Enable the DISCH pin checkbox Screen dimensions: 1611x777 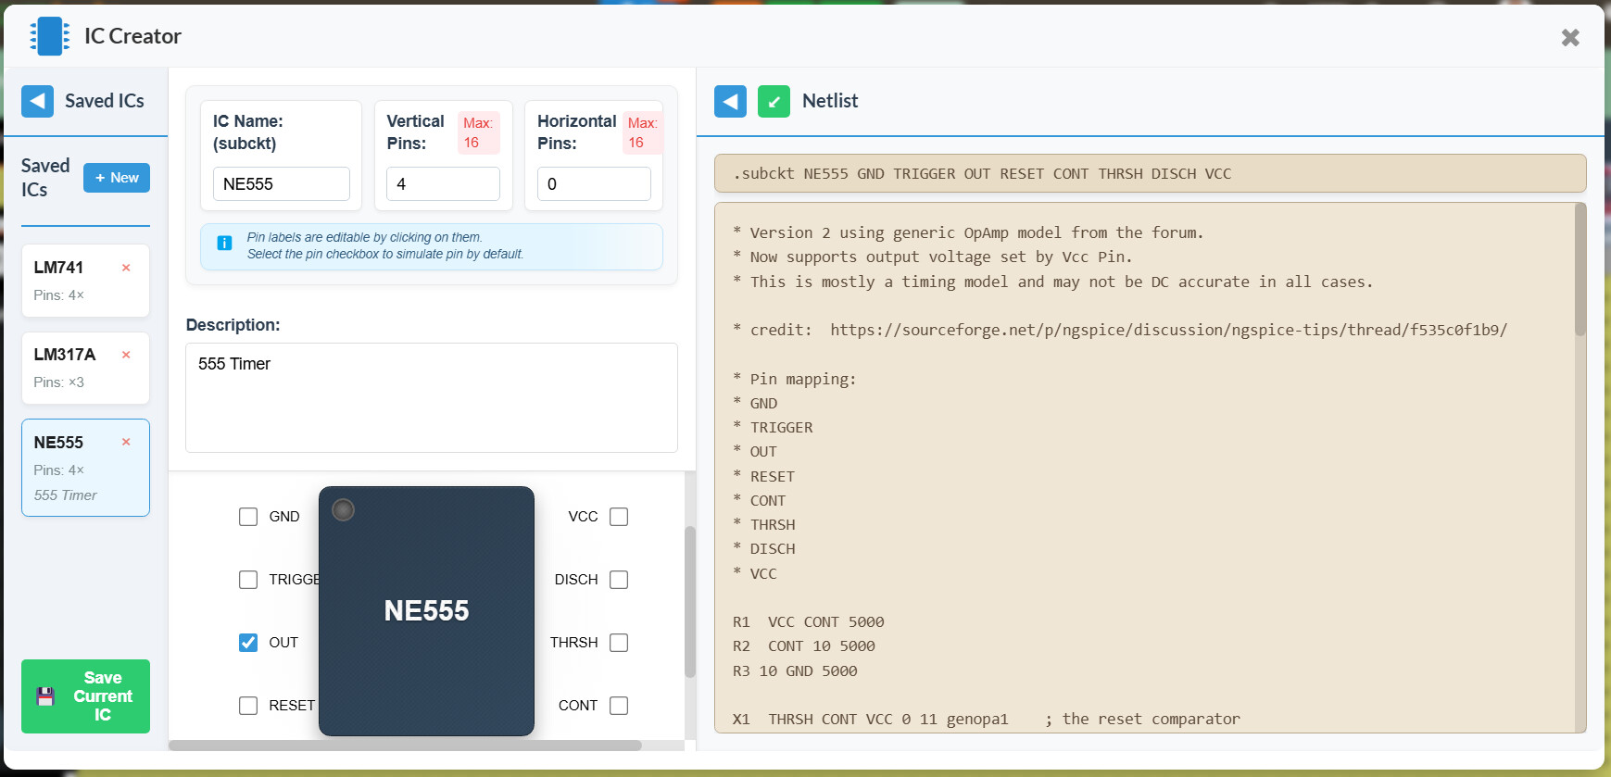(619, 580)
